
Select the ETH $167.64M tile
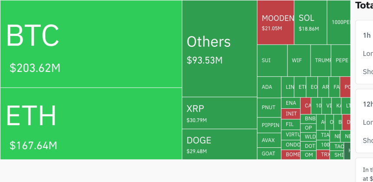91,123
